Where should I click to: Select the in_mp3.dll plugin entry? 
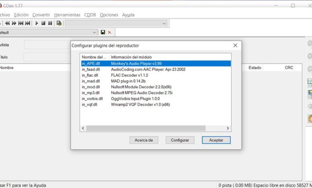(x=91, y=93)
